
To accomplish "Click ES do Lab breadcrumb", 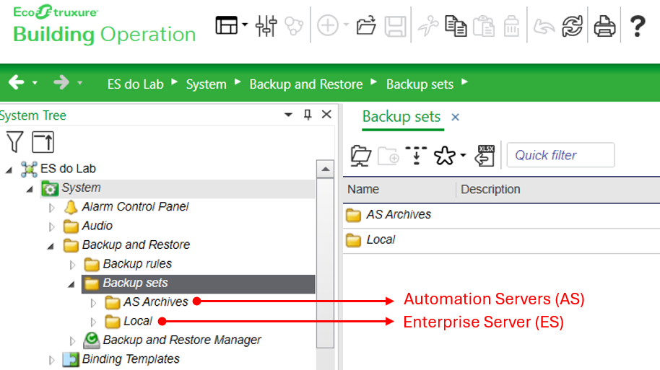I will point(135,84).
